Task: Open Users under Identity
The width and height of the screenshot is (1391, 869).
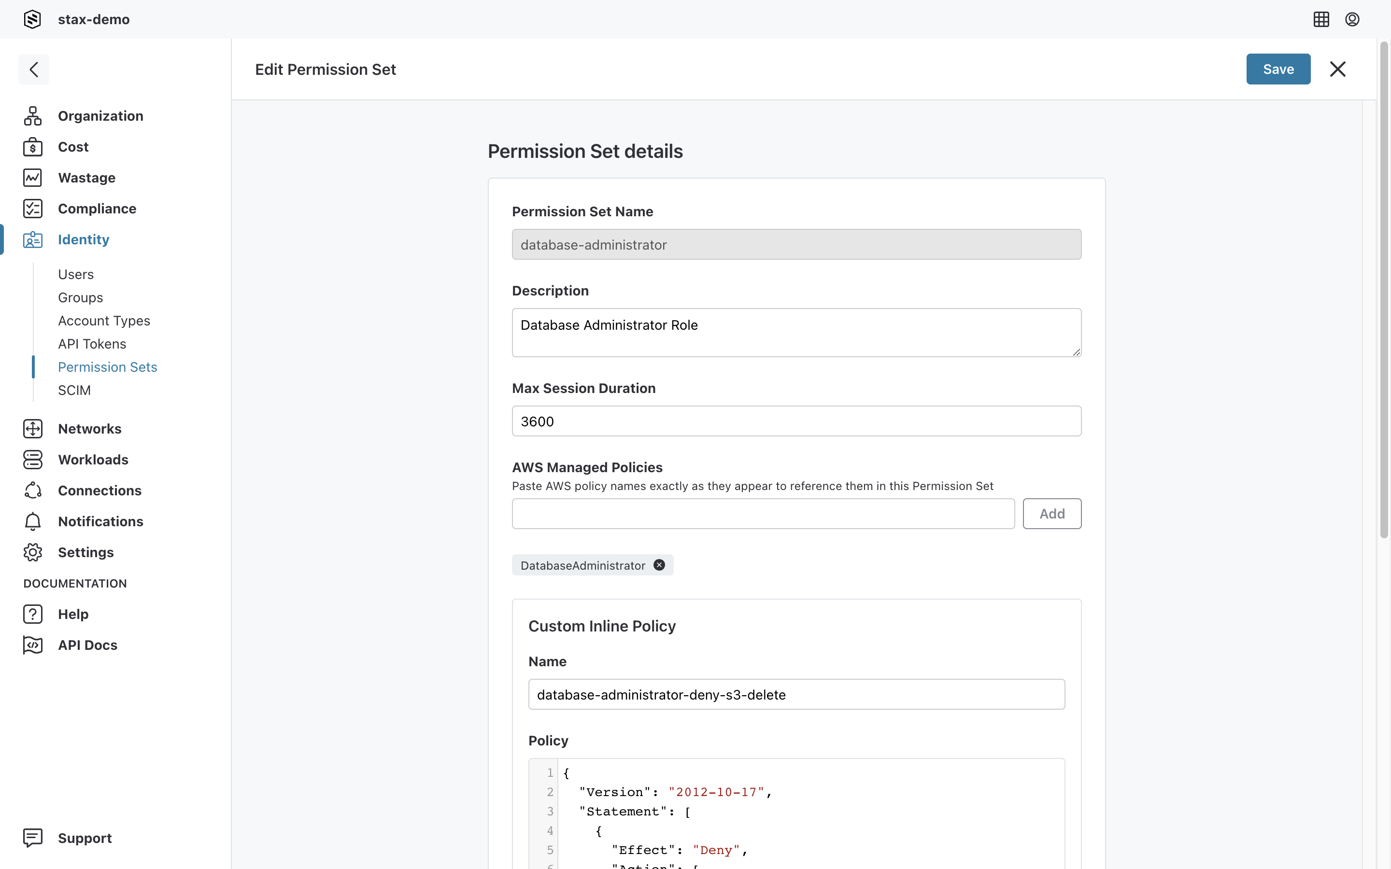Action: point(76,274)
